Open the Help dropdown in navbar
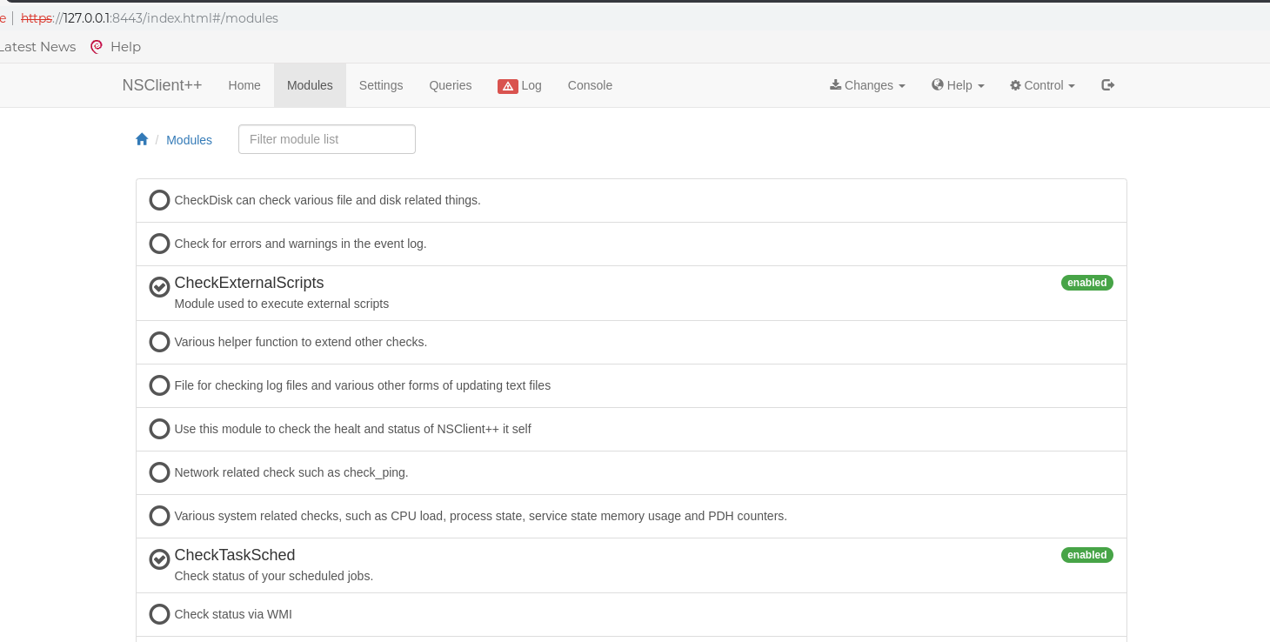The height and width of the screenshot is (642, 1270). 958,85
